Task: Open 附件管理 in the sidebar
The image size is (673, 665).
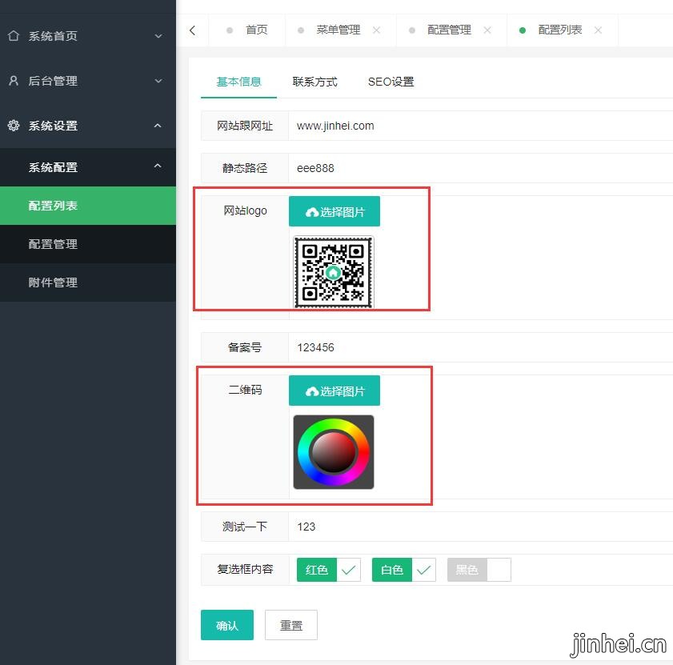Action: (x=88, y=282)
